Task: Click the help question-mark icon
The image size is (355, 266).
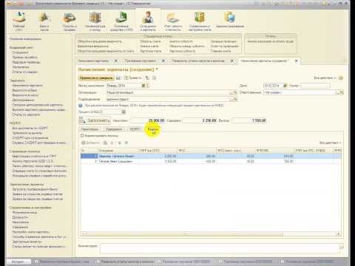Action: click(x=341, y=78)
